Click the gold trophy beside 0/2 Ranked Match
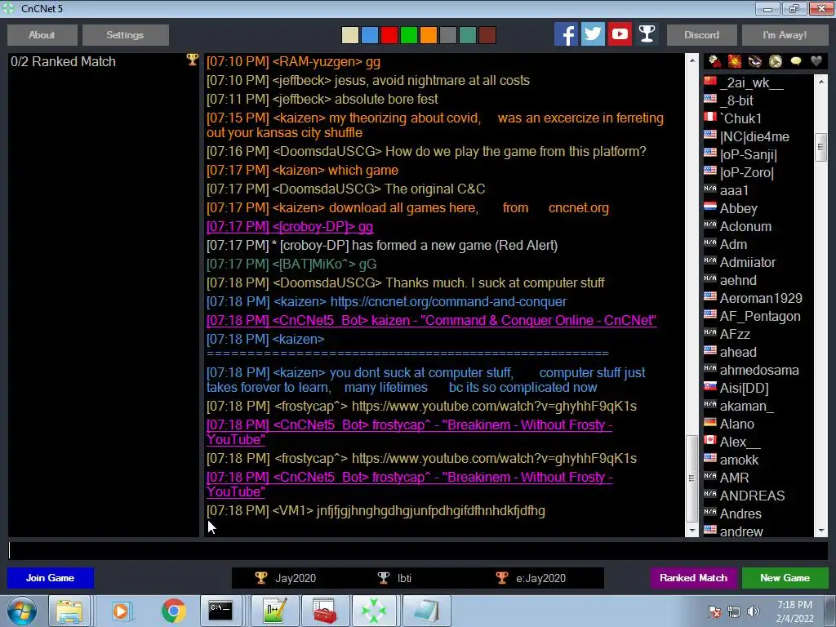 [x=193, y=60]
